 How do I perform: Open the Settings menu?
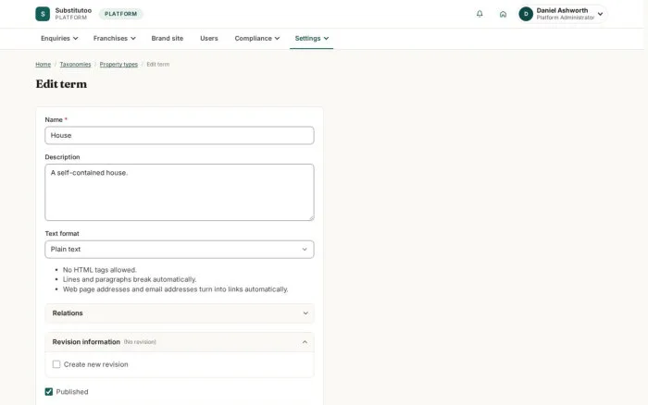pos(312,38)
